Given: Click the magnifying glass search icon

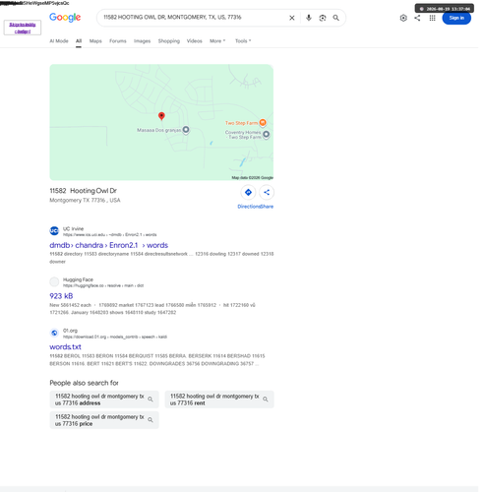Looking at the screenshot, I should [x=336, y=18].
